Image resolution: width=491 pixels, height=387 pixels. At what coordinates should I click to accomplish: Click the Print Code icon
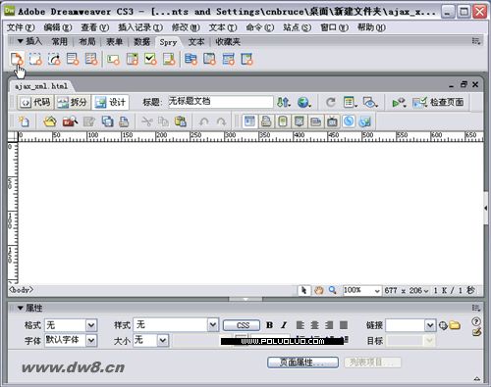click(x=124, y=121)
